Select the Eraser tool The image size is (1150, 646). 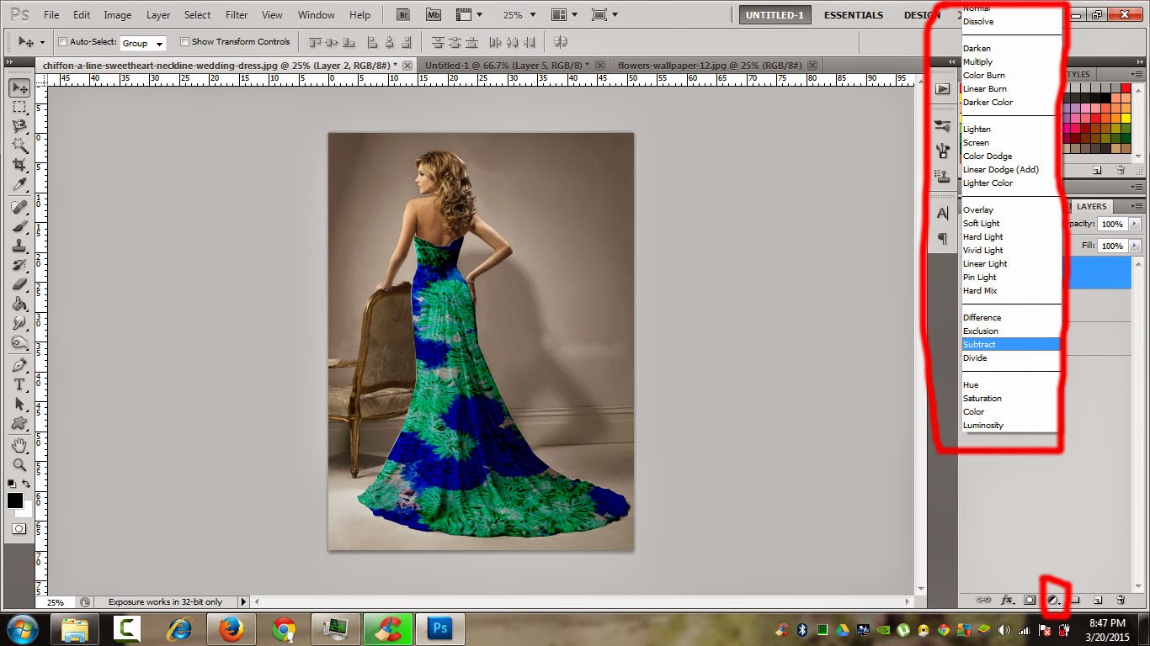tap(19, 284)
